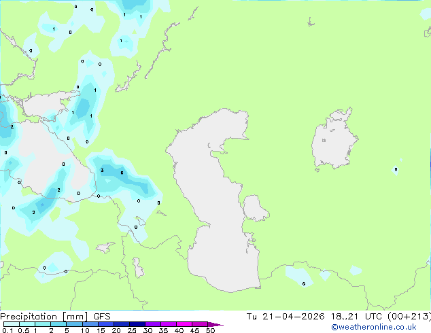Click the '20' legend scale label

pyautogui.click(x=116, y=330)
